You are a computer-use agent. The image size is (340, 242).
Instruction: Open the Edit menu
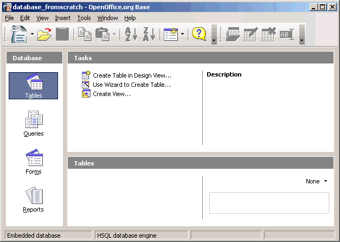pos(25,18)
